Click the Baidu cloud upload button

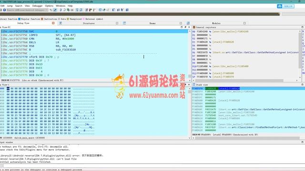pyautogui.click(x=286, y=6)
